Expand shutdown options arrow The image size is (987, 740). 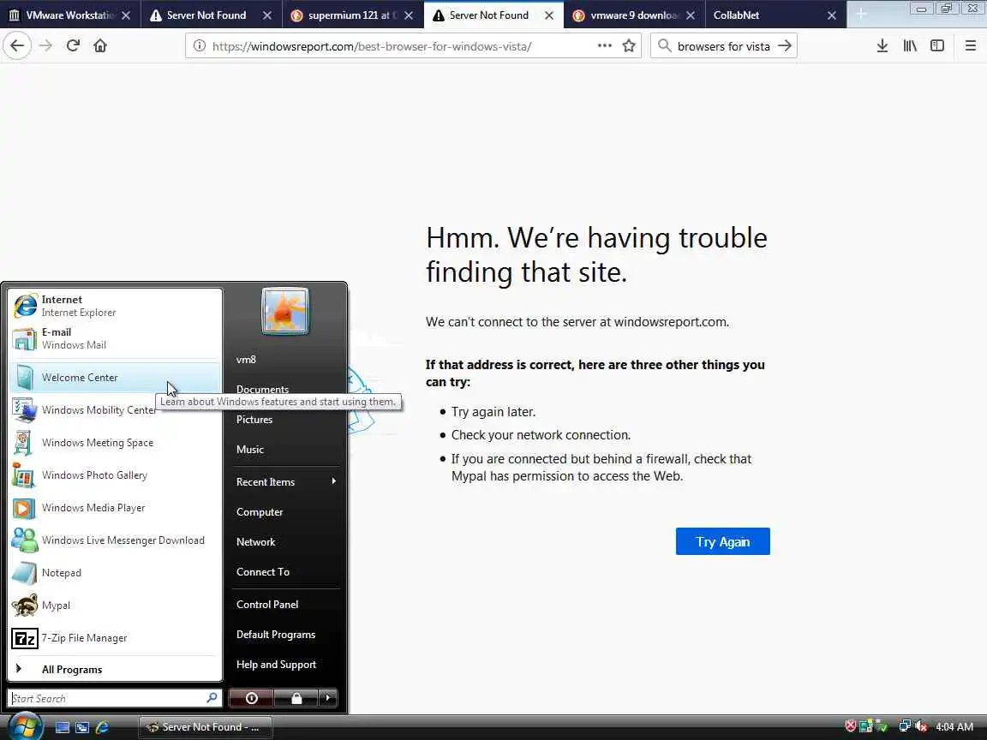(328, 698)
